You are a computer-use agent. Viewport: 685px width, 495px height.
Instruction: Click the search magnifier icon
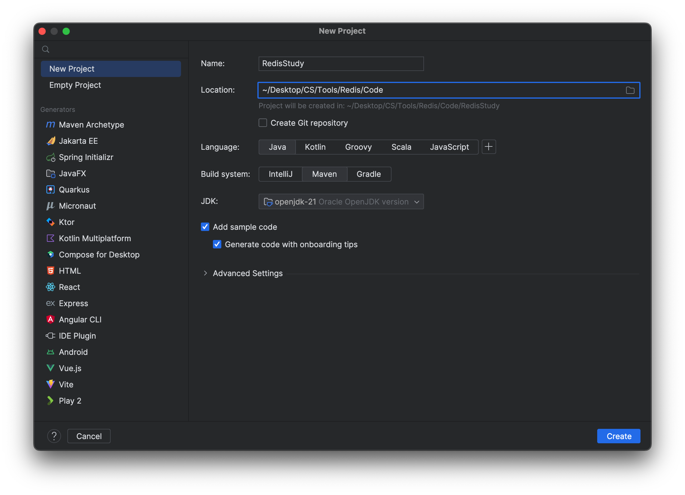46,49
